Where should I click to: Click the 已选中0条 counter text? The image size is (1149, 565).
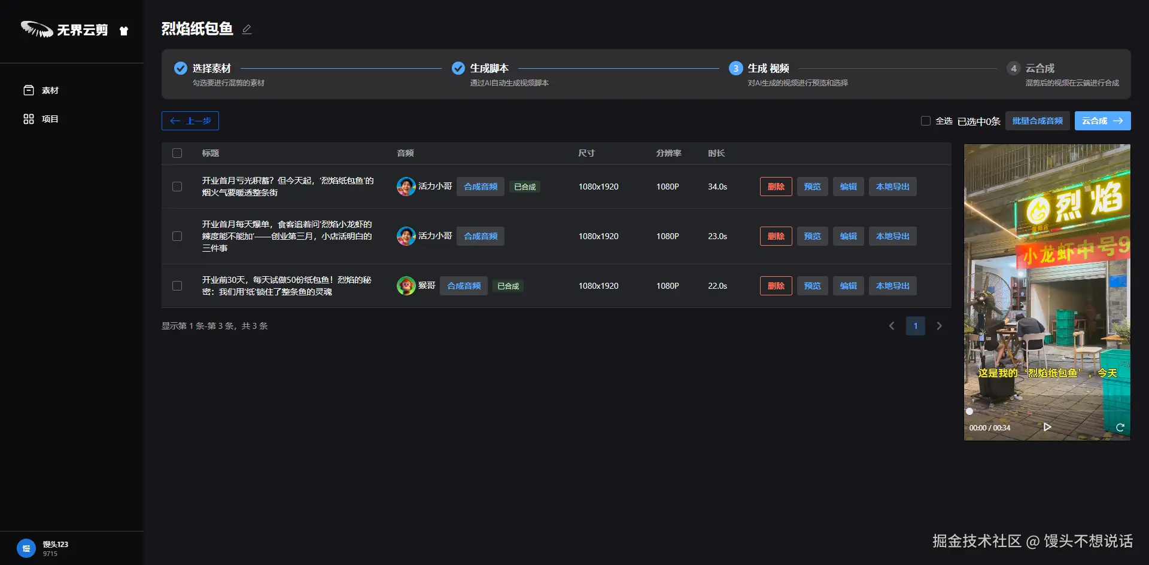point(979,121)
